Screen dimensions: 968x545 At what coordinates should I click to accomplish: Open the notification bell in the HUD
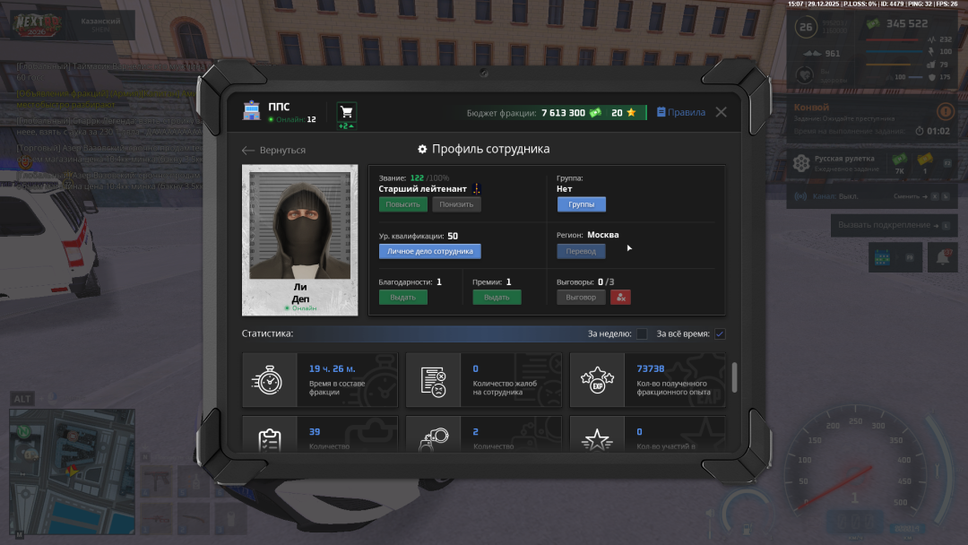click(943, 258)
